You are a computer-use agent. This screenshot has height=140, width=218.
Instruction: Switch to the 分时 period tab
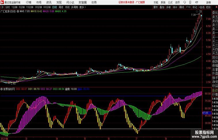pos(7,7)
